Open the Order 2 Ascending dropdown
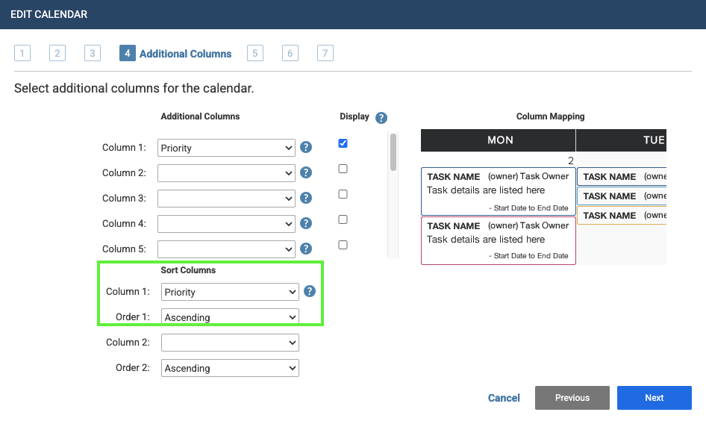 tap(230, 368)
